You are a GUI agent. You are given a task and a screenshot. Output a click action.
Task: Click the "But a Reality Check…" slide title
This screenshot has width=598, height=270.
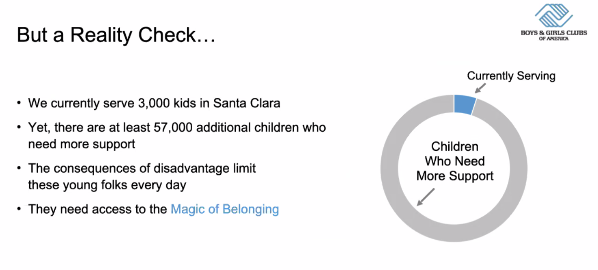click(x=116, y=35)
